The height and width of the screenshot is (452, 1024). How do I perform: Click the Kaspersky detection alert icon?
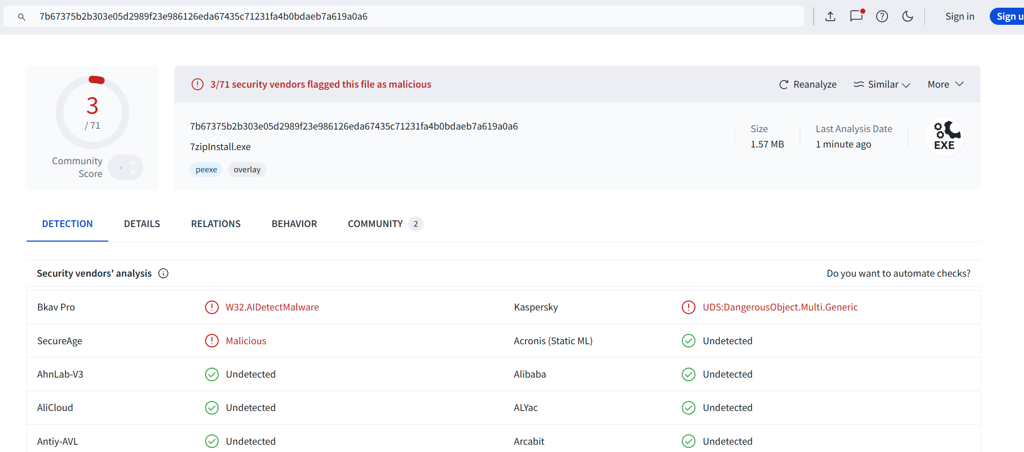(x=688, y=307)
